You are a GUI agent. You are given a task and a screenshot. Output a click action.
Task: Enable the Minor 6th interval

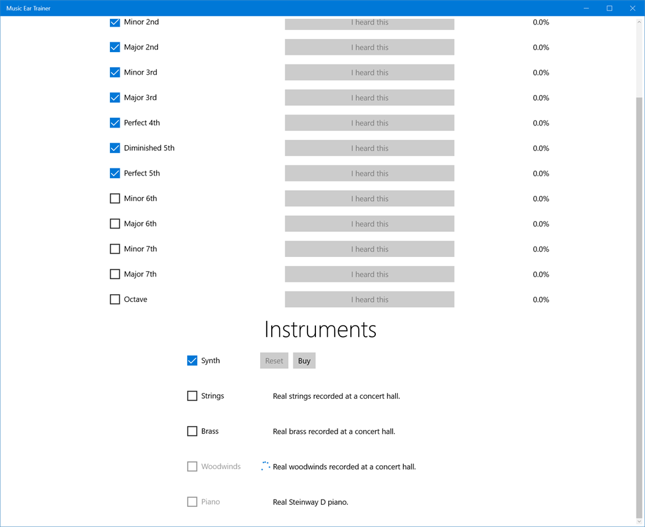(115, 198)
